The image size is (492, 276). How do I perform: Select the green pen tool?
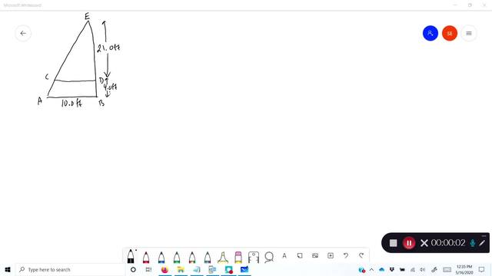coord(177,257)
